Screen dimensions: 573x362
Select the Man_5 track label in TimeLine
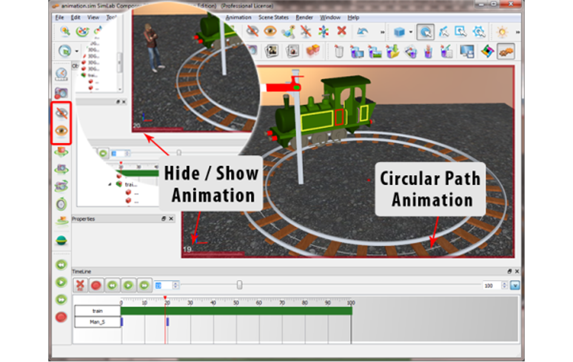coord(97,322)
